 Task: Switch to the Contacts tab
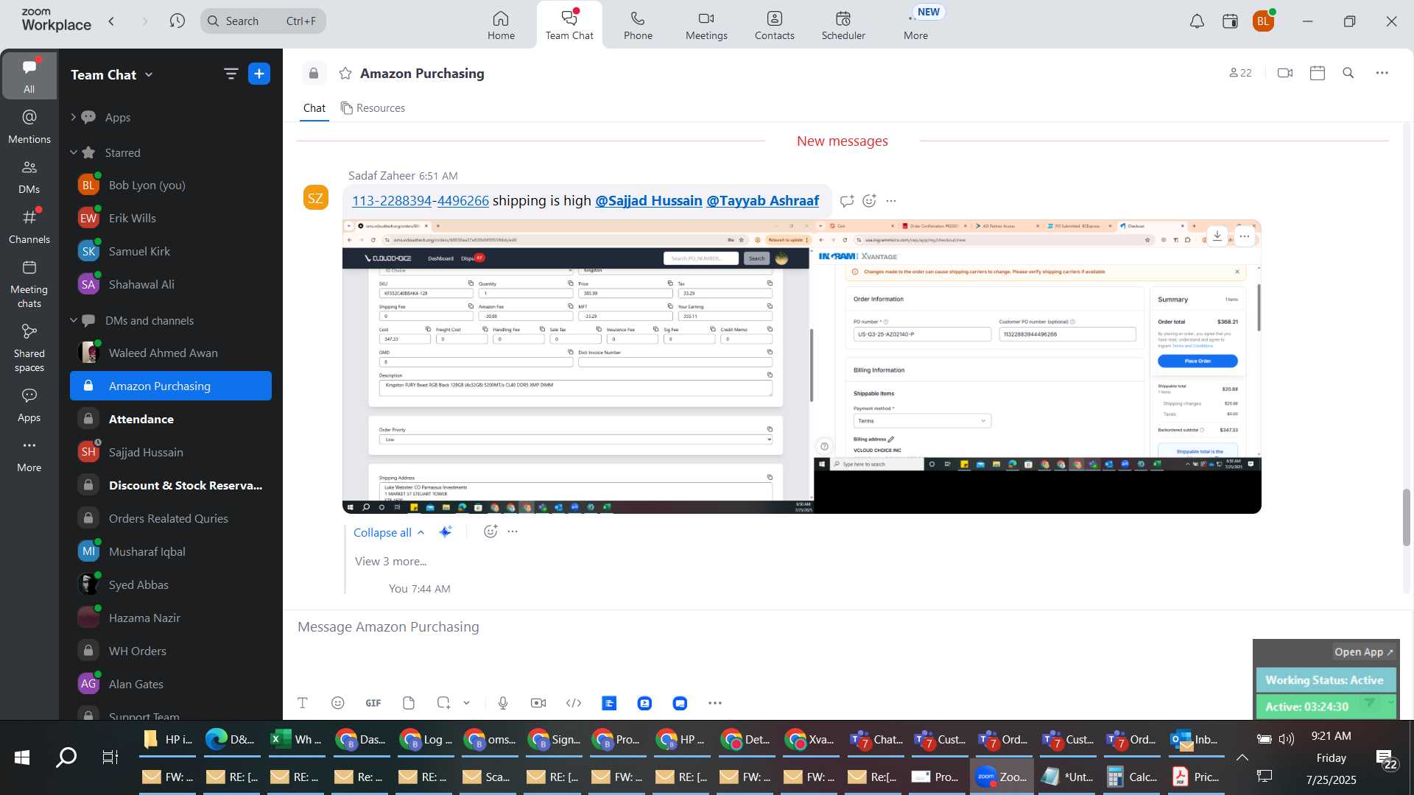point(775,25)
